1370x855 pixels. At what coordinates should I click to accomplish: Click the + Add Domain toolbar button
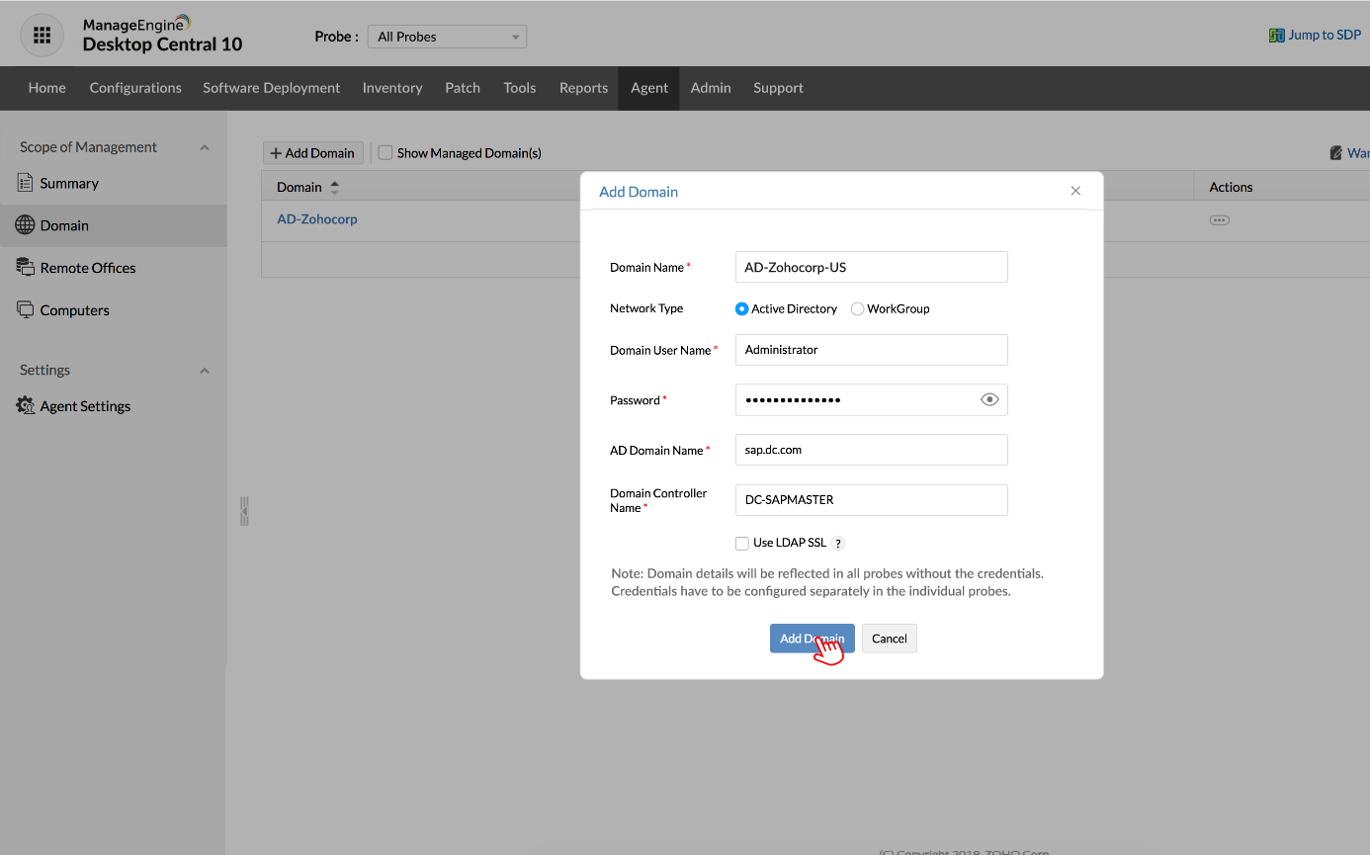313,153
